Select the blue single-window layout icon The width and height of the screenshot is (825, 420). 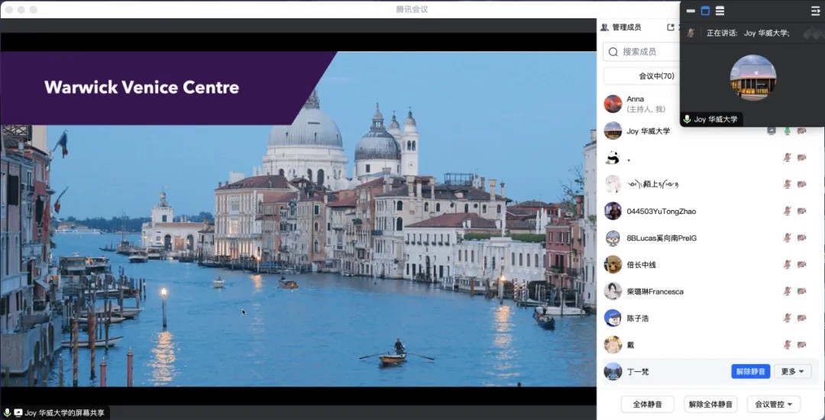[705, 11]
